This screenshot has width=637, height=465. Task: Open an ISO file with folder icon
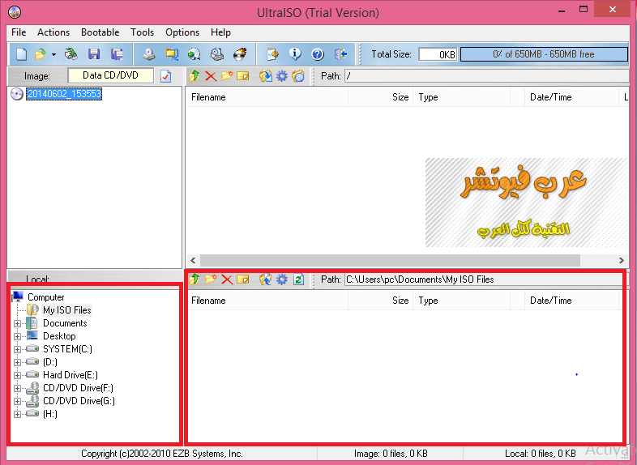[x=41, y=54]
